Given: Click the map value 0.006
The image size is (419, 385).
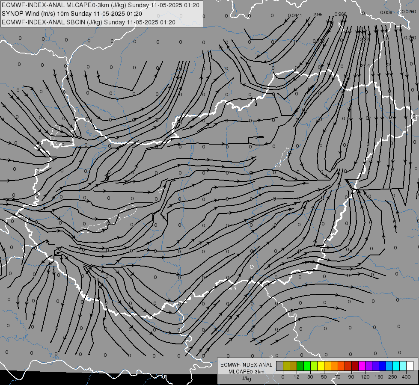Looking at the screenshot, I should click(x=386, y=12).
